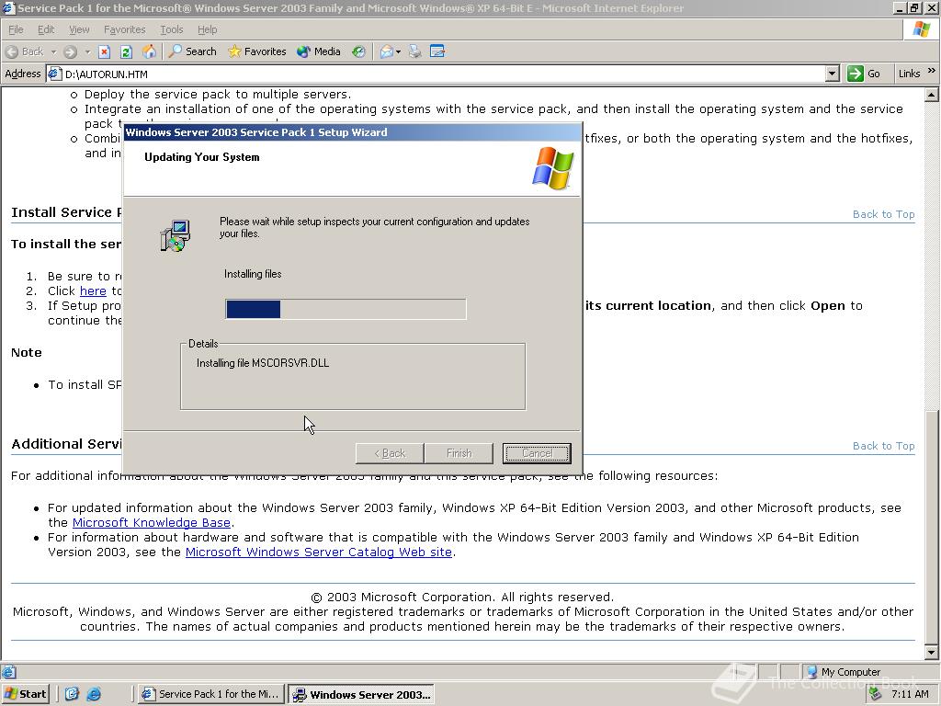This screenshot has width=941, height=706.
Task: Open Microsoft Windows Server Catalog Web site link
Action: (319, 552)
